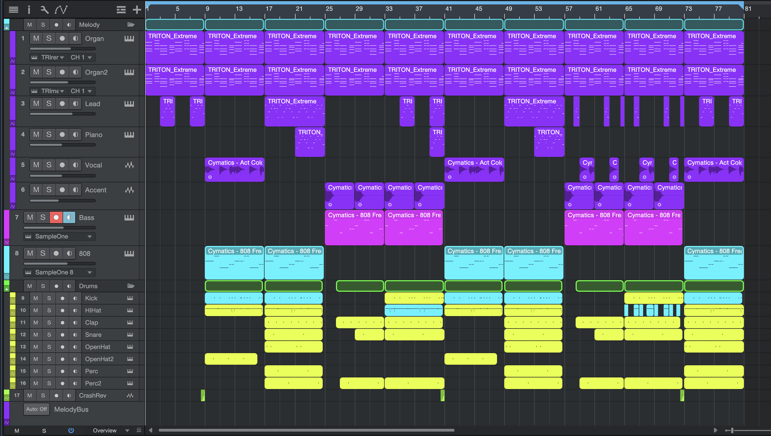Screen dimensions: 771x436
Task: Record-arm the Lead track
Action: point(62,104)
